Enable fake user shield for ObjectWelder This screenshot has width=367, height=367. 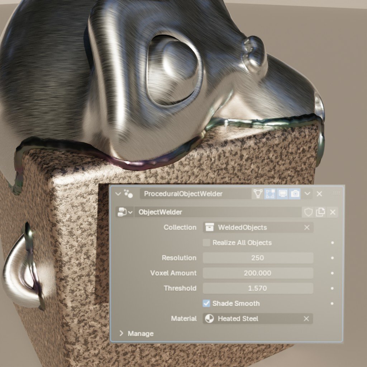tap(308, 211)
